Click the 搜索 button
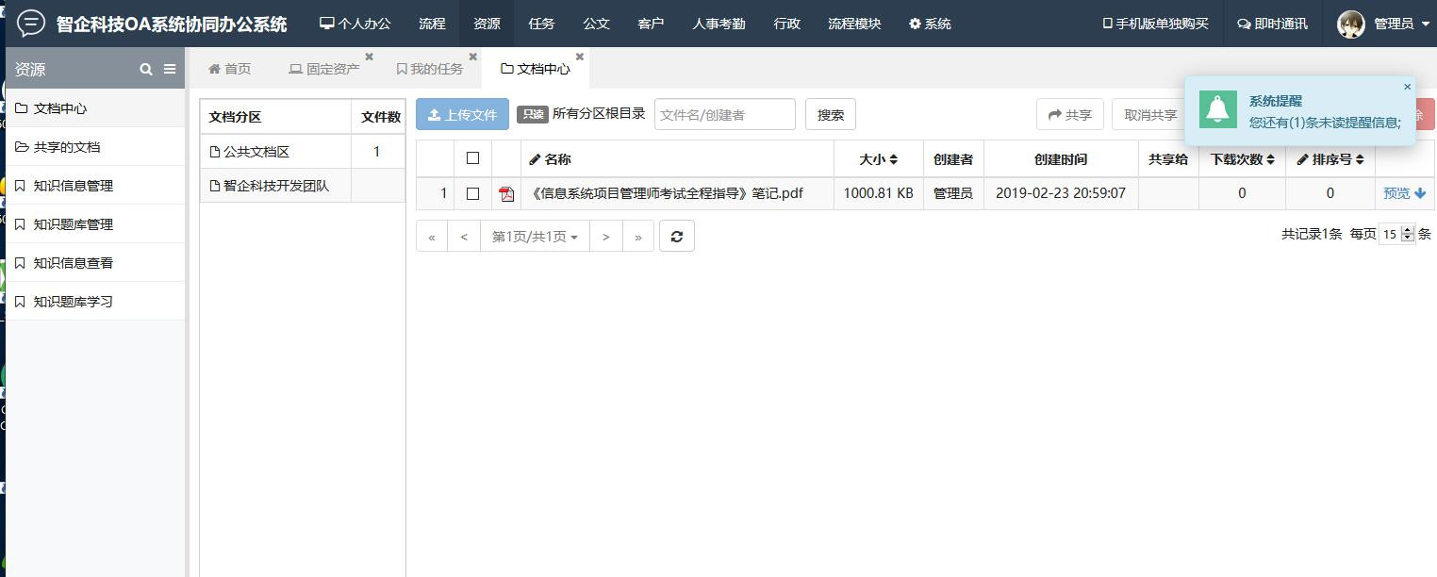Viewport: 1437px width, 577px height. pos(830,114)
